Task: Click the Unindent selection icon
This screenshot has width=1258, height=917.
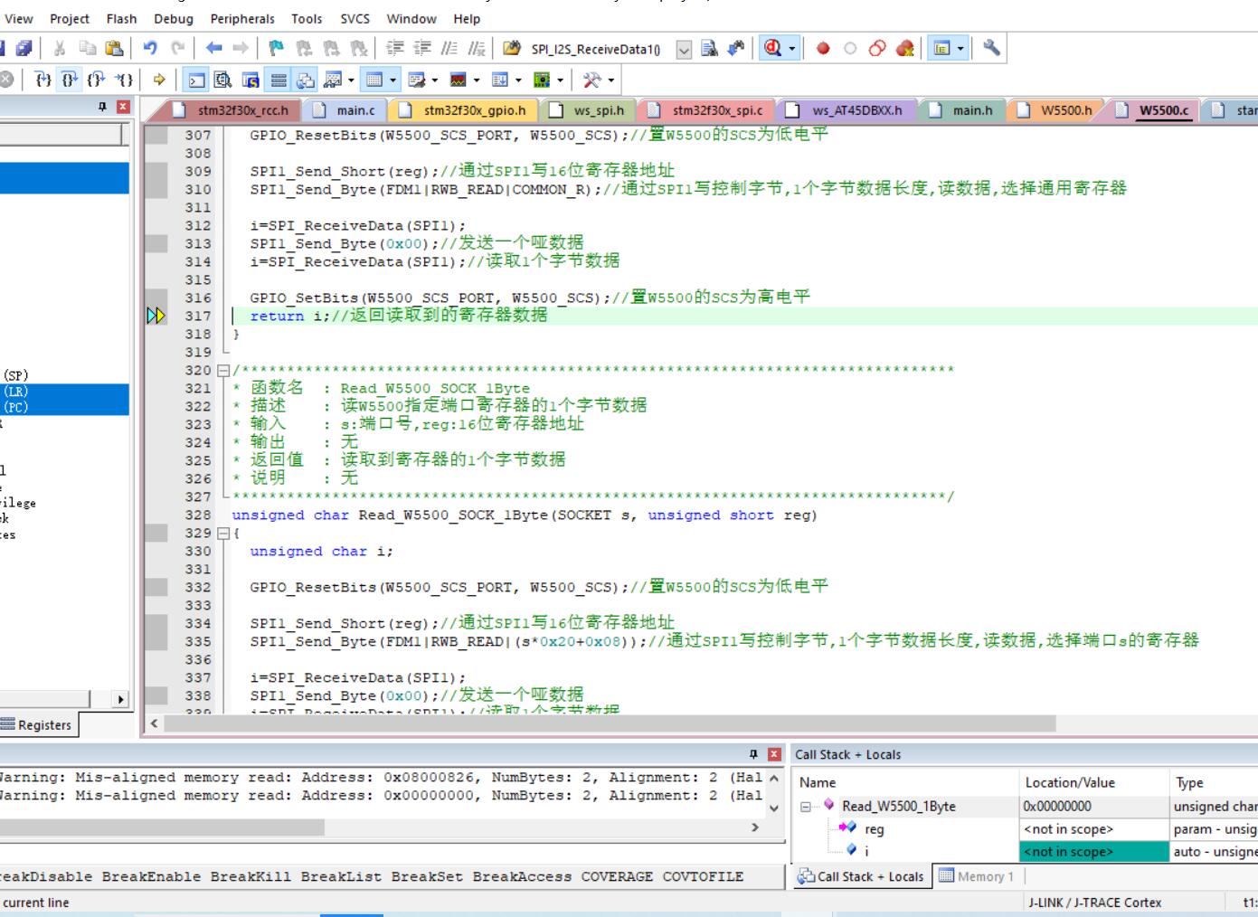Action: 422,49
